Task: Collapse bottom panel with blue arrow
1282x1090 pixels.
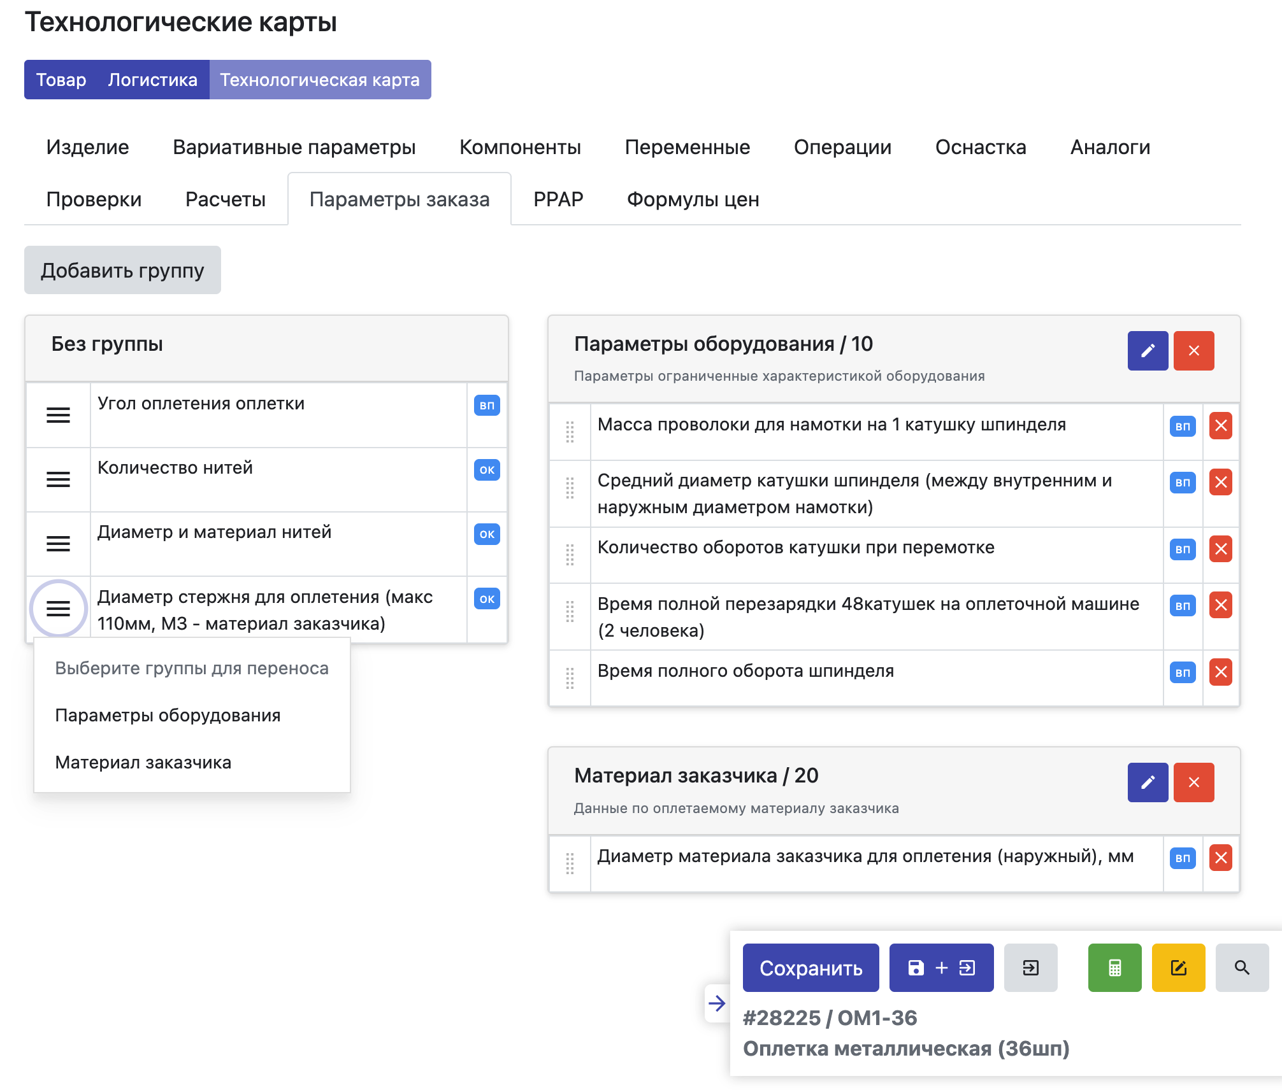Action: coord(717,1003)
